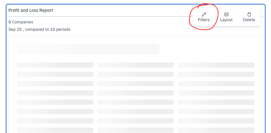Click the second placeholder row in right column
Image resolution: width=271 pixels, height=133 pixels.
coord(216,74)
